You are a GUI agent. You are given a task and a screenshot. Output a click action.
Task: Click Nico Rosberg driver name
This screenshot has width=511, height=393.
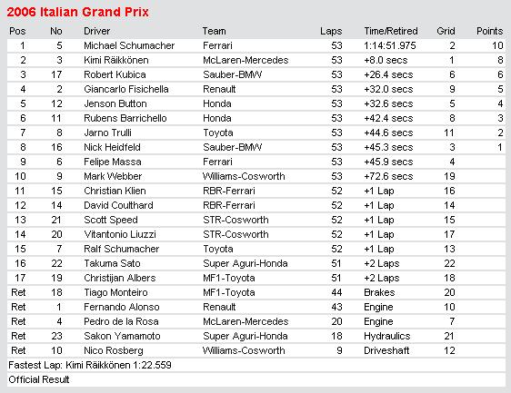(x=114, y=350)
